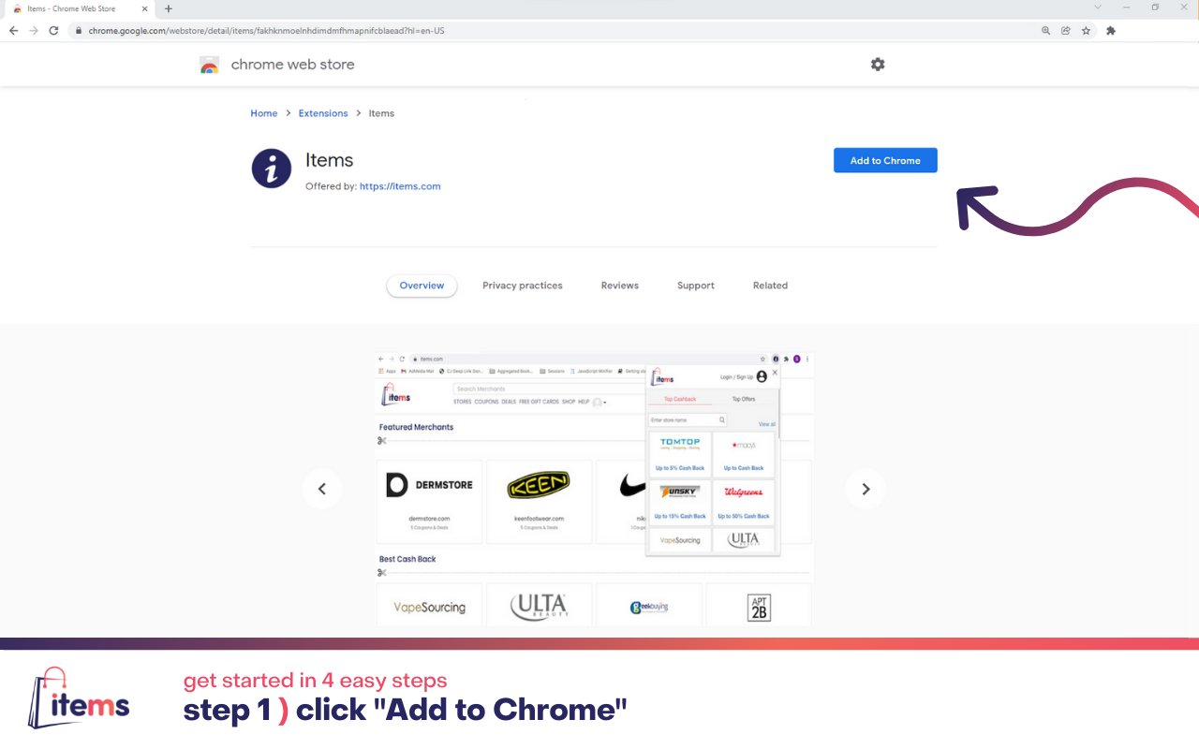Click "chrome web store" header title

(292, 65)
